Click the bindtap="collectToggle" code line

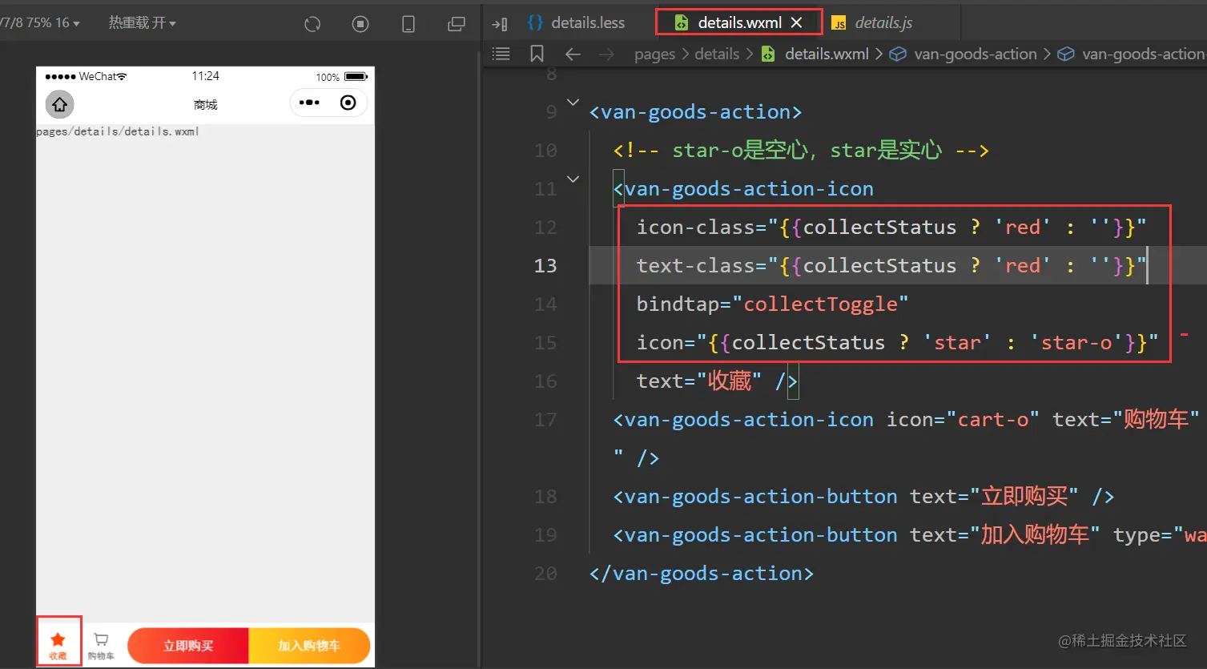(772, 304)
